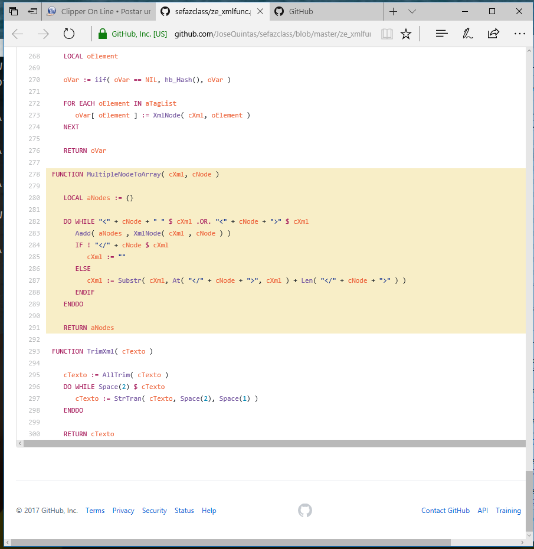Screen dimensions: 534x549
Task: Click the Forward navigation arrow
Action: tap(43, 34)
